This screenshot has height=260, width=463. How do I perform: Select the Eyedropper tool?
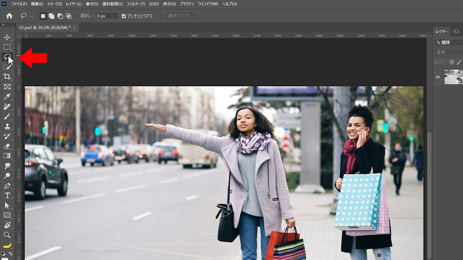(7, 96)
